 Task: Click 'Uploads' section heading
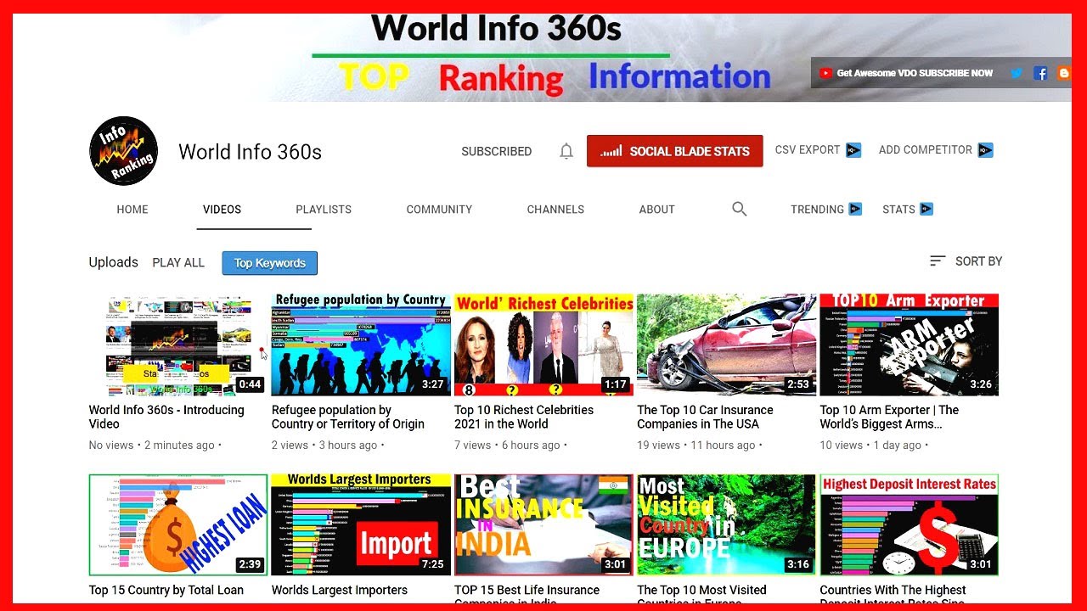114,262
